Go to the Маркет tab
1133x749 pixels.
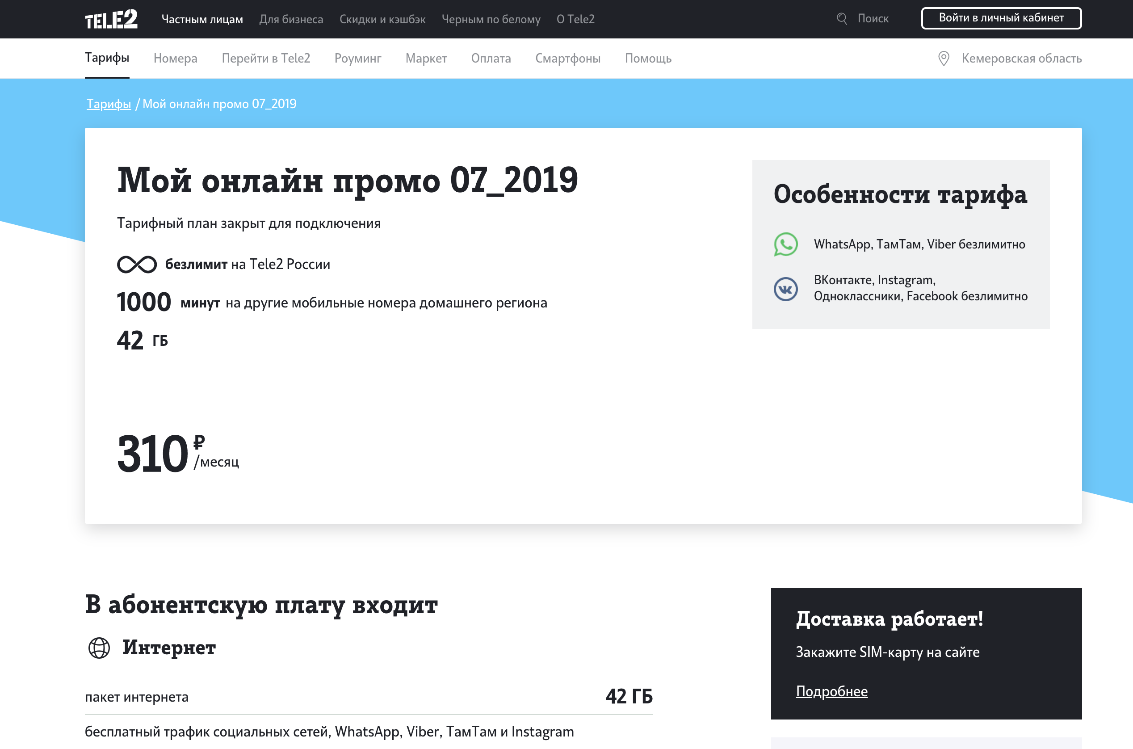pyautogui.click(x=426, y=58)
